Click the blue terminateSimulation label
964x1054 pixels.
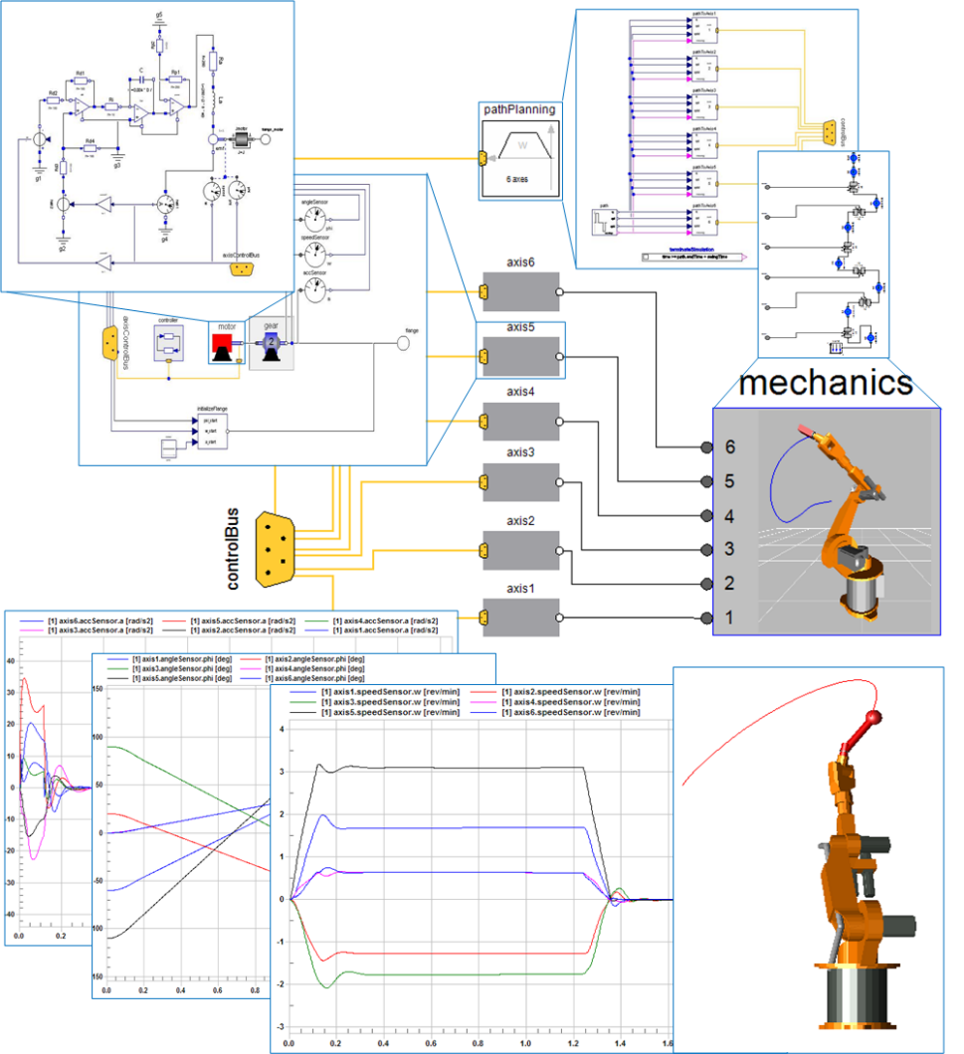point(692,250)
